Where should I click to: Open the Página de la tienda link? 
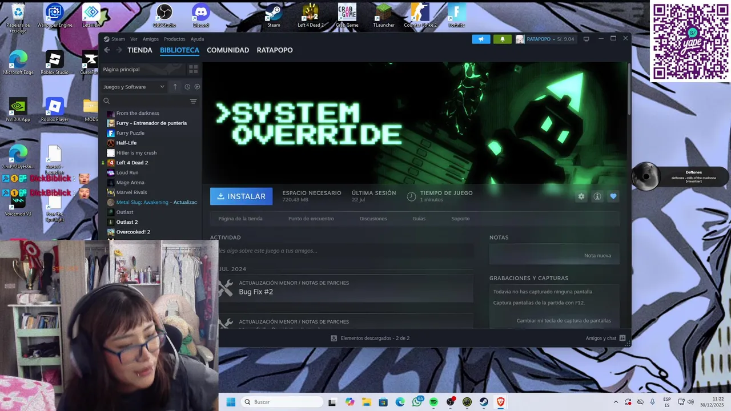pos(240,219)
